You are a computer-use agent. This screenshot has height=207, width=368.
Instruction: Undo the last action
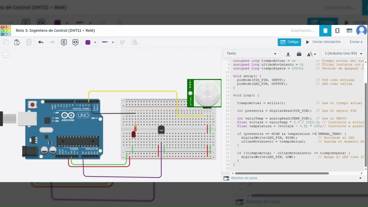coord(41,42)
